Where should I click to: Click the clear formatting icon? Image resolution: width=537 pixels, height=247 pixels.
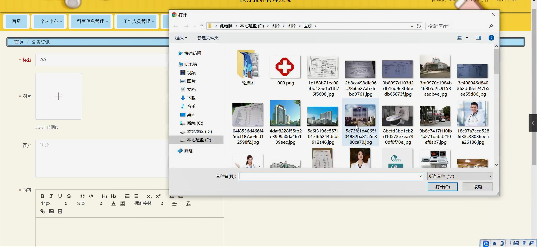click(x=188, y=204)
